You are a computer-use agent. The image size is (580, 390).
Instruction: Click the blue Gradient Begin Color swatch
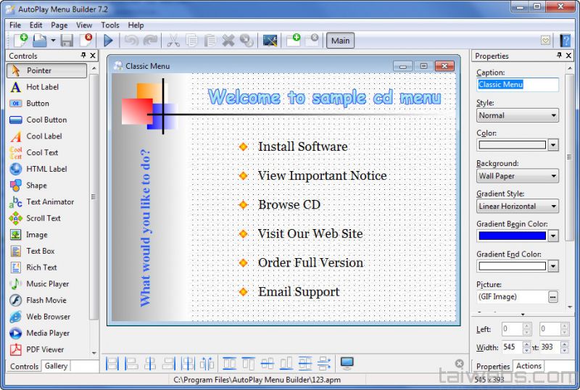pyautogui.click(x=511, y=236)
